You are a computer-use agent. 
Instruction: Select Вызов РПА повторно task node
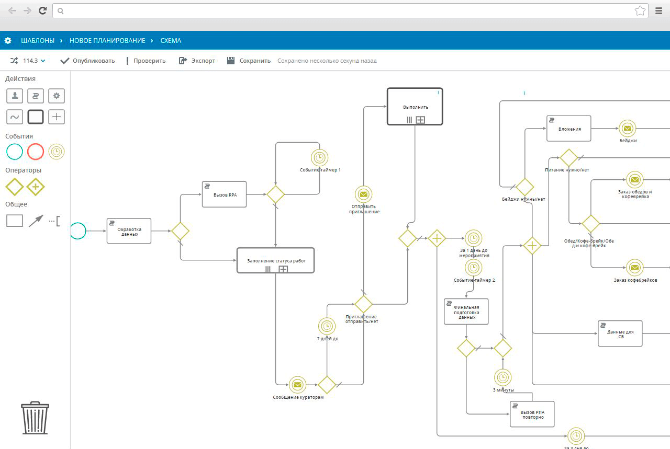(x=532, y=414)
